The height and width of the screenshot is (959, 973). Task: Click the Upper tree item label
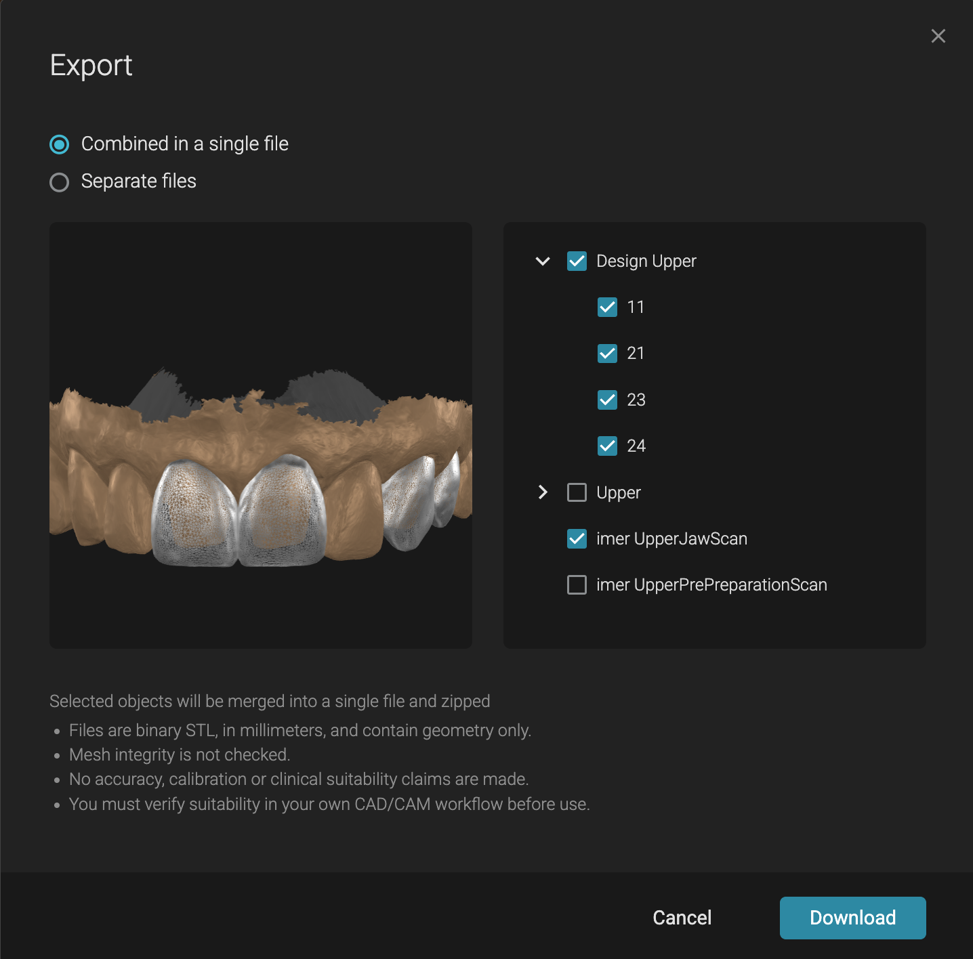[x=618, y=492]
